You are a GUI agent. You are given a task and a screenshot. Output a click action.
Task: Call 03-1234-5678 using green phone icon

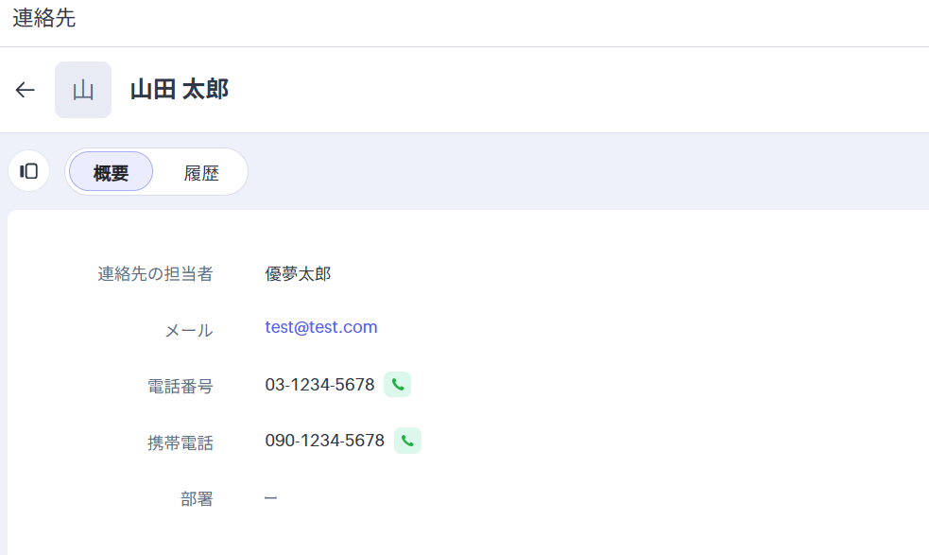click(397, 385)
